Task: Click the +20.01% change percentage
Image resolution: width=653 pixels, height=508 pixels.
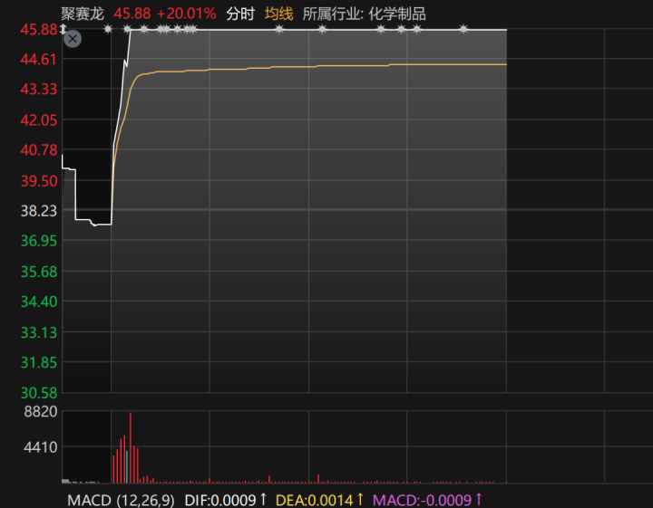Action: click(x=187, y=14)
